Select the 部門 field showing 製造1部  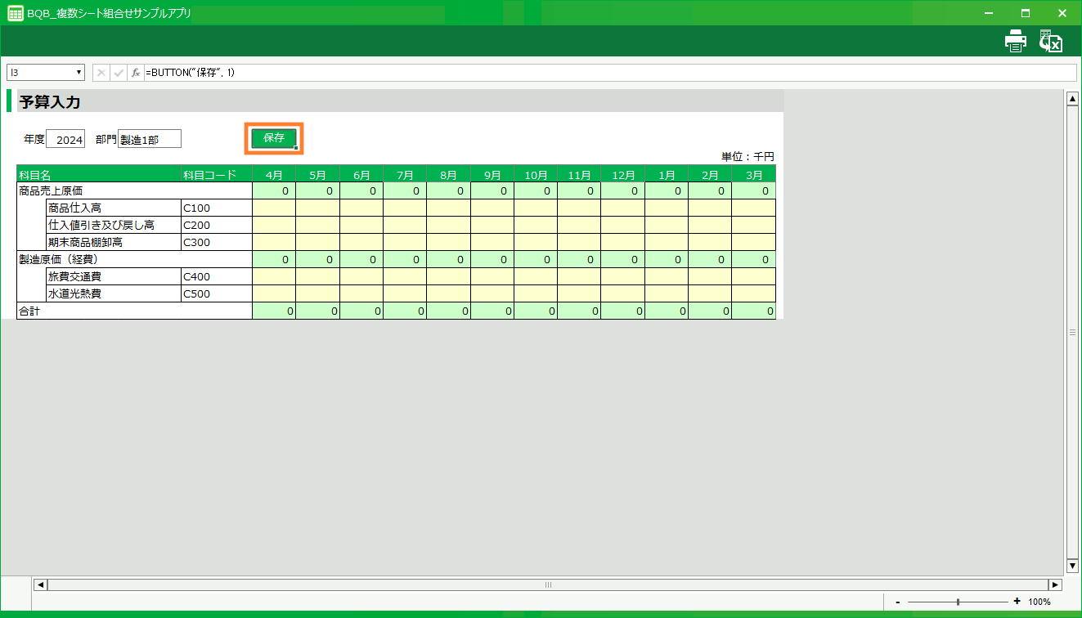(x=150, y=140)
